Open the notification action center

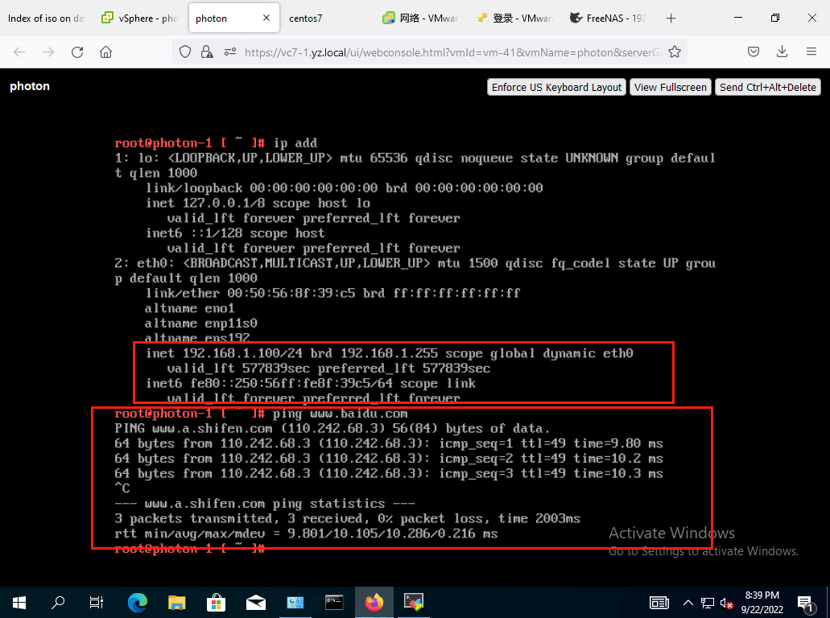pyautogui.click(x=805, y=603)
